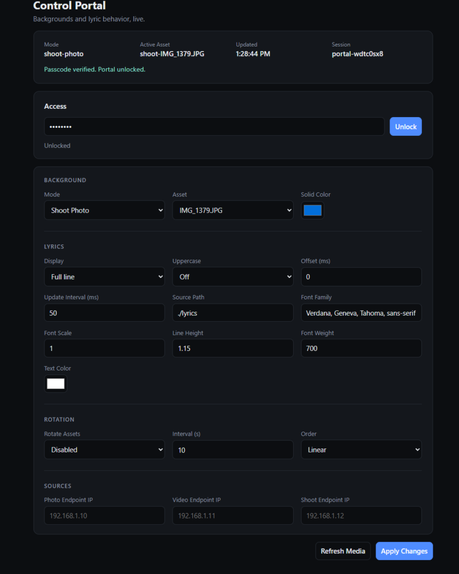Focus the Access passcode field
This screenshot has height=574, width=459.
pyautogui.click(x=214, y=127)
